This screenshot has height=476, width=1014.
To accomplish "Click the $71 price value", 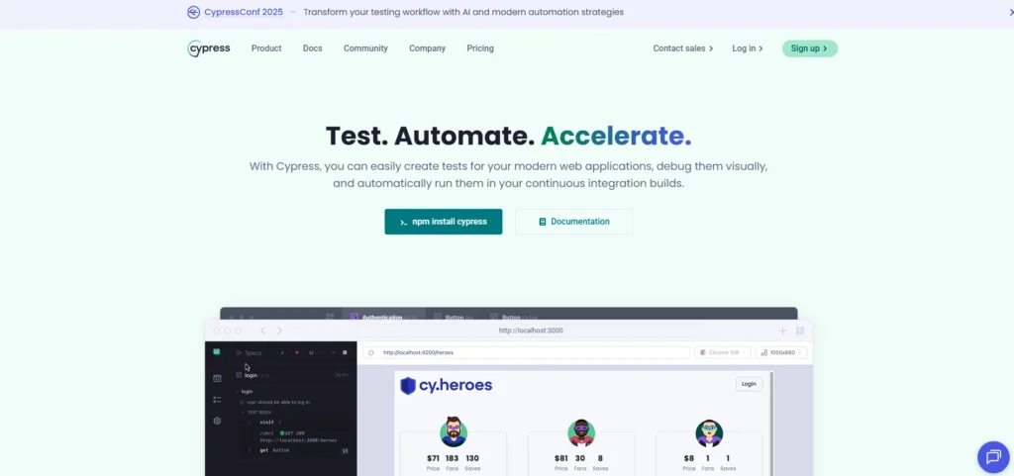I will (x=434, y=458).
